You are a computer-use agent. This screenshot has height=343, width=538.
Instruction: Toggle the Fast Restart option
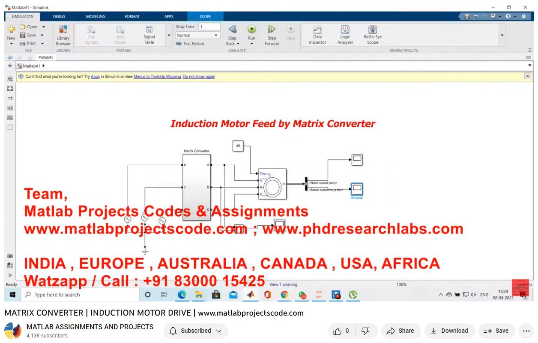click(190, 44)
